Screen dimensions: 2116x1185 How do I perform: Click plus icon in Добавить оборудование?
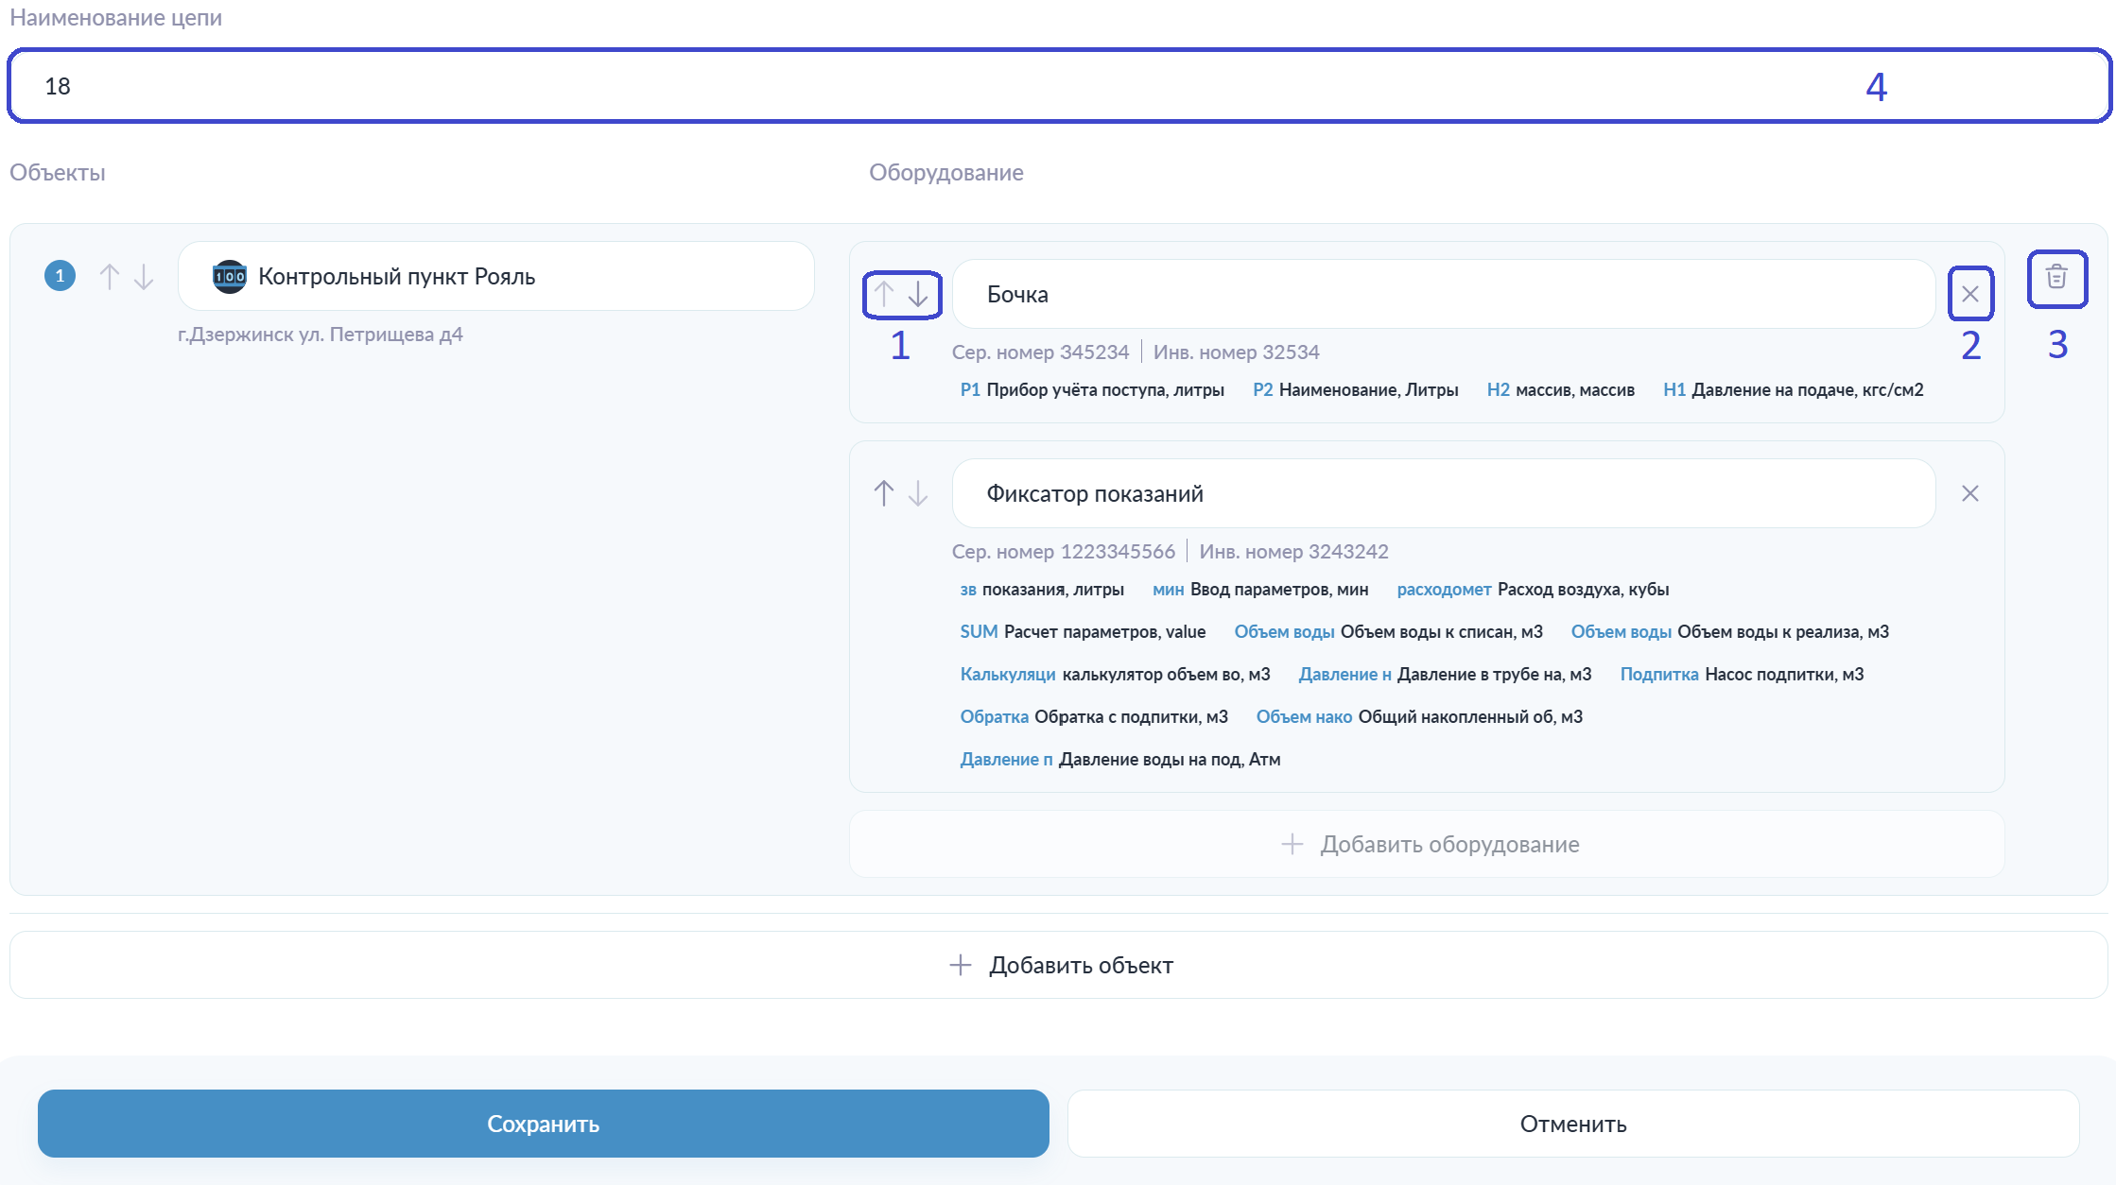[x=1292, y=844]
